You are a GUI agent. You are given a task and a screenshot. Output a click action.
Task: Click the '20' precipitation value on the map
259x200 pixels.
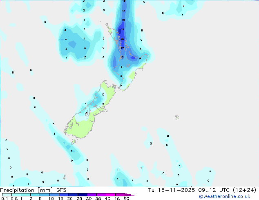pyautogui.click(x=123, y=39)
